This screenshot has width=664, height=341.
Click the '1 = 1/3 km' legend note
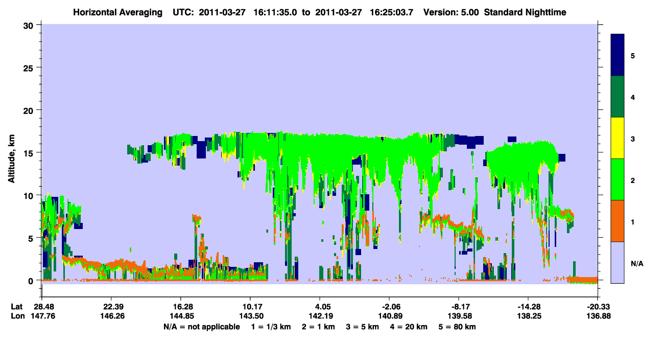click(270, 327)
